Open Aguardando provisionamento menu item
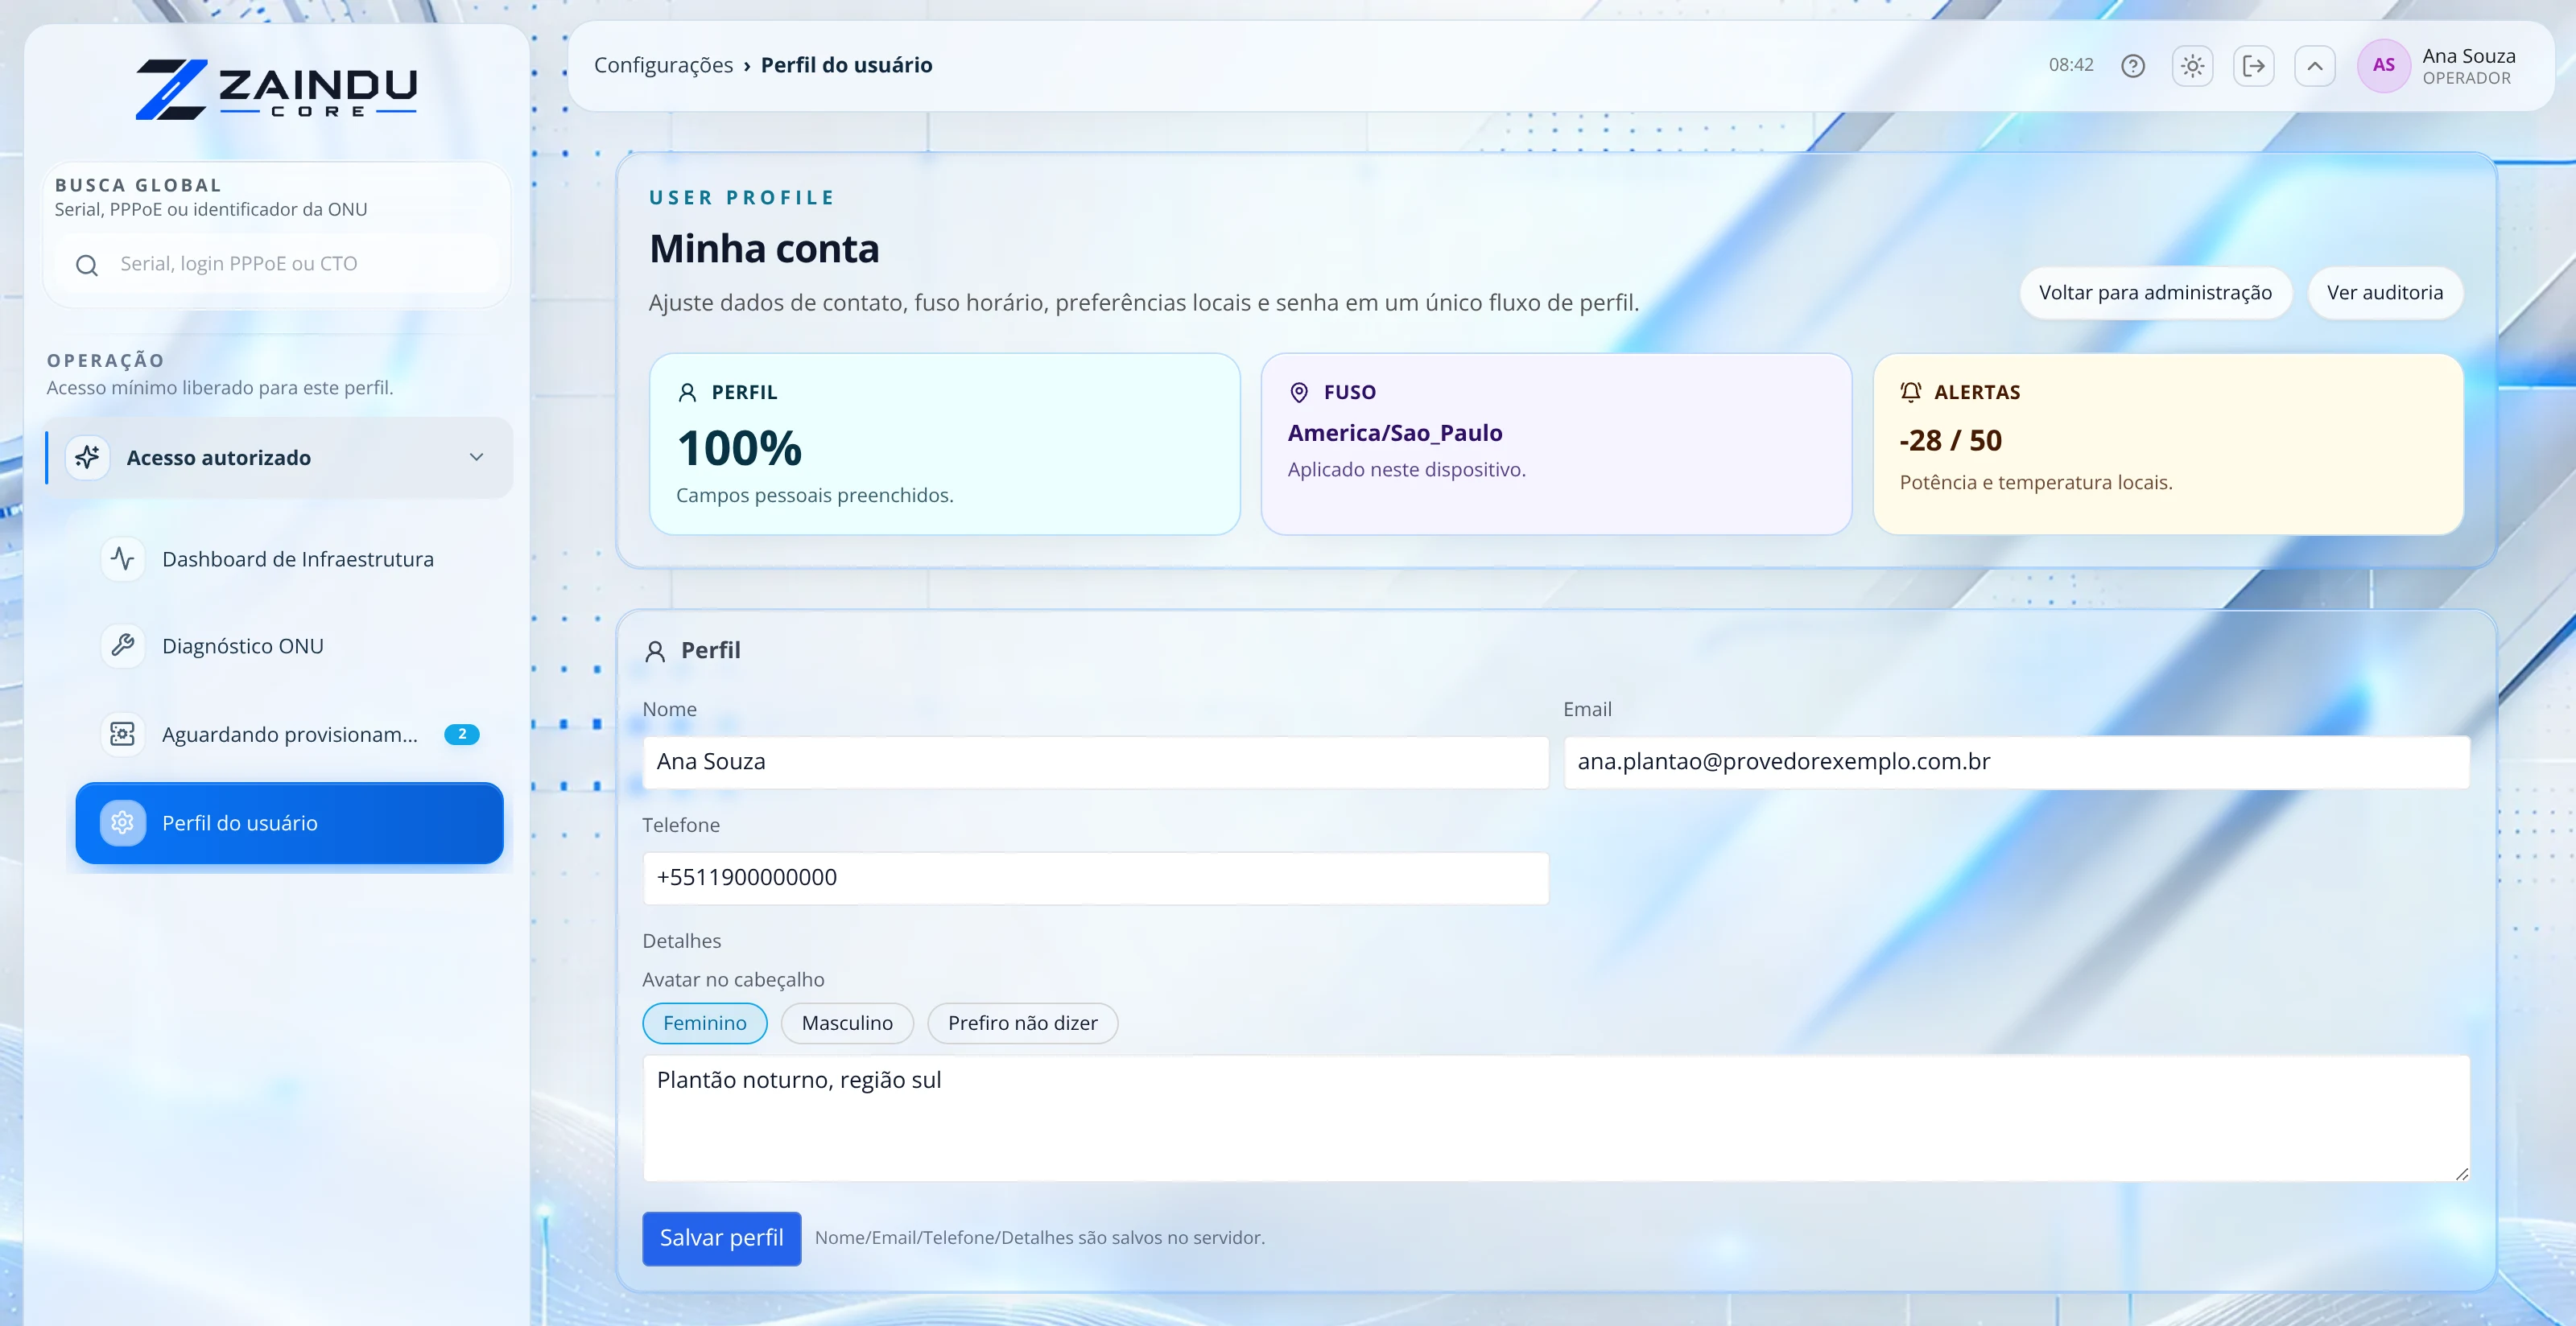 (290, 735)
